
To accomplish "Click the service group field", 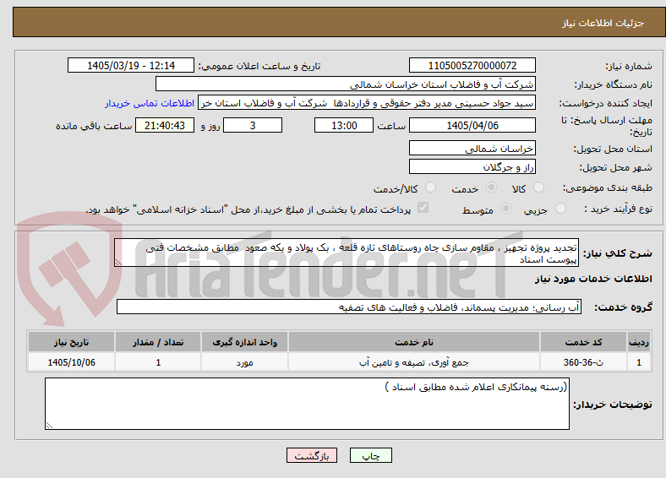I will [x=349, y=307].
